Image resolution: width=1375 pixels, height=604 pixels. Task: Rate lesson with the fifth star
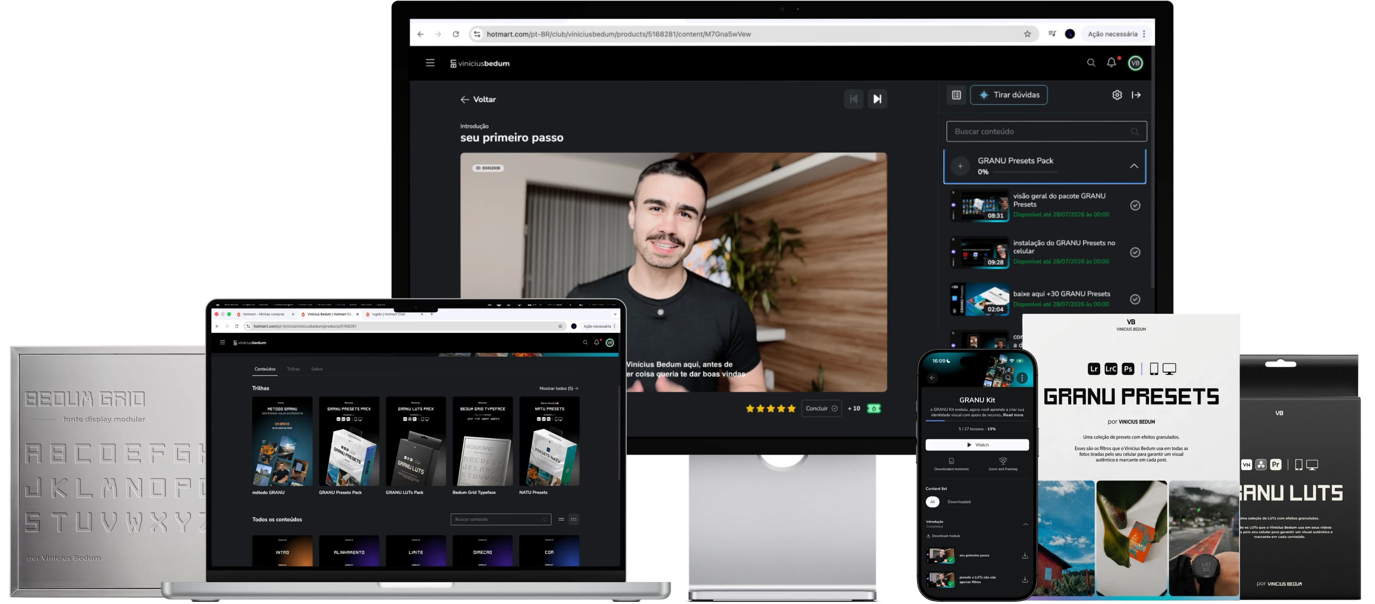click(791, 409)
